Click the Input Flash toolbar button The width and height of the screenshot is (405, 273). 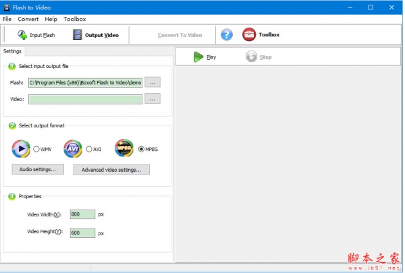pyautogui.click(x=36, y=35)
